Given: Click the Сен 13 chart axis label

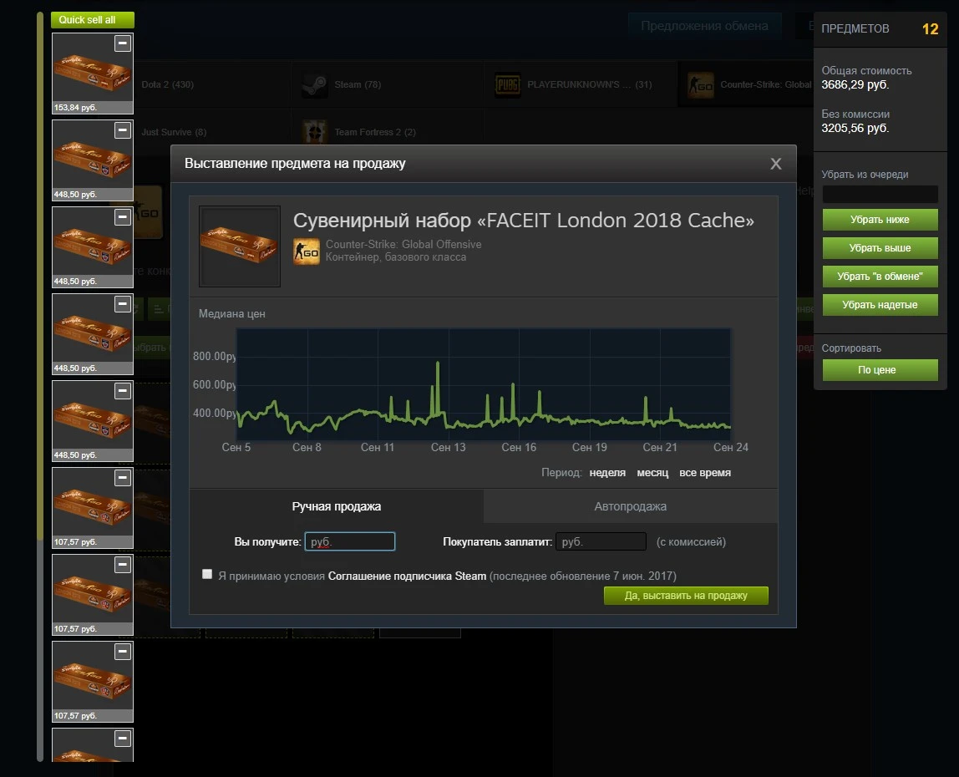Looking at the screenshot, I should tap(449, 447).
